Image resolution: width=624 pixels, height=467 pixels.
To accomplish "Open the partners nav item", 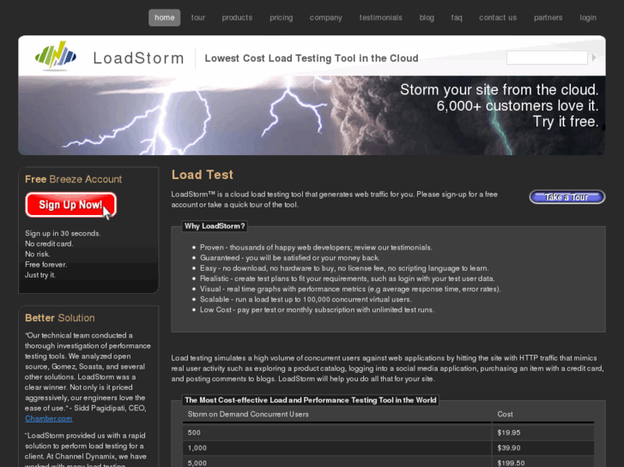I will click(548, 18).
